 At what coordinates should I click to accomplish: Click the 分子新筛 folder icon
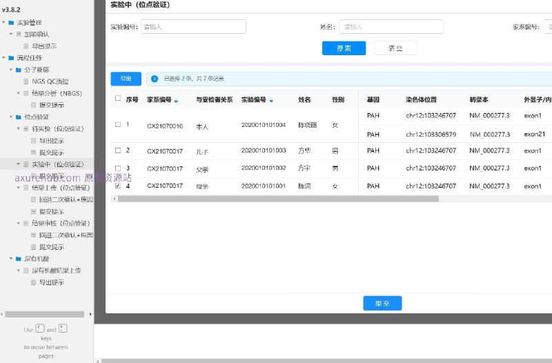click(19, 70)
